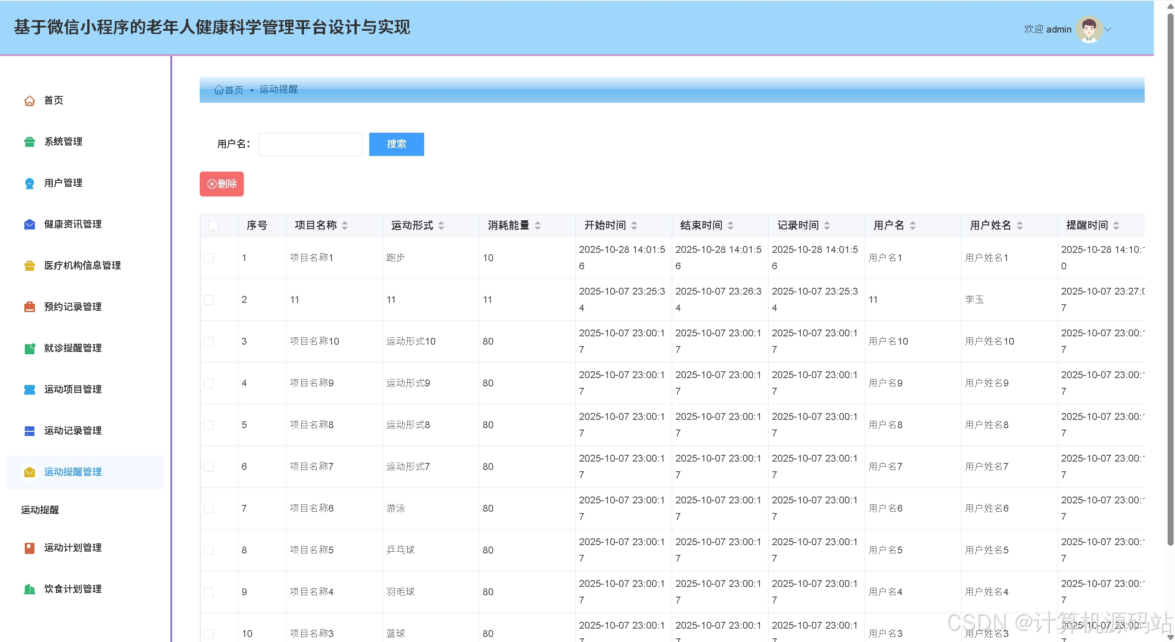The width and height of the screenshot is (1175, 642).
Task: Click the 系统管理 green briefcase icon
Action: (x=29, y=142)
